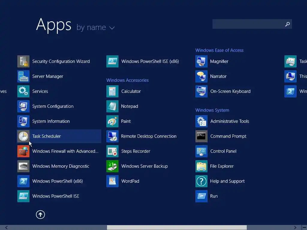
Task: Click the File Explorer folder icon
Action: (201, 166)
